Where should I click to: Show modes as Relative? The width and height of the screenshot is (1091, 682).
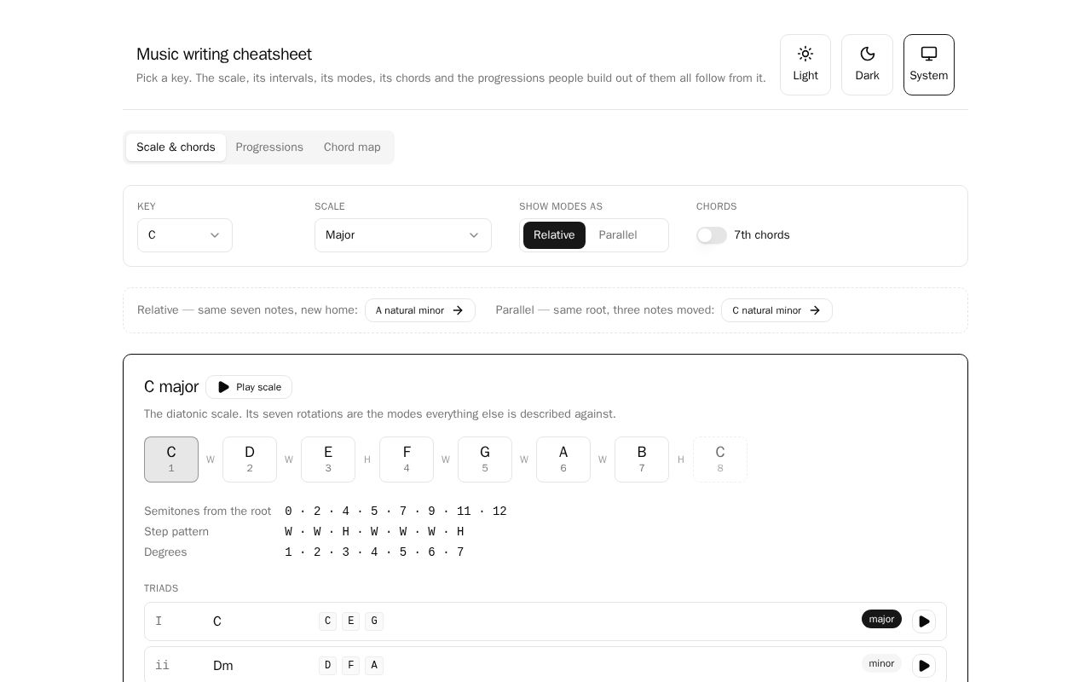554,235
